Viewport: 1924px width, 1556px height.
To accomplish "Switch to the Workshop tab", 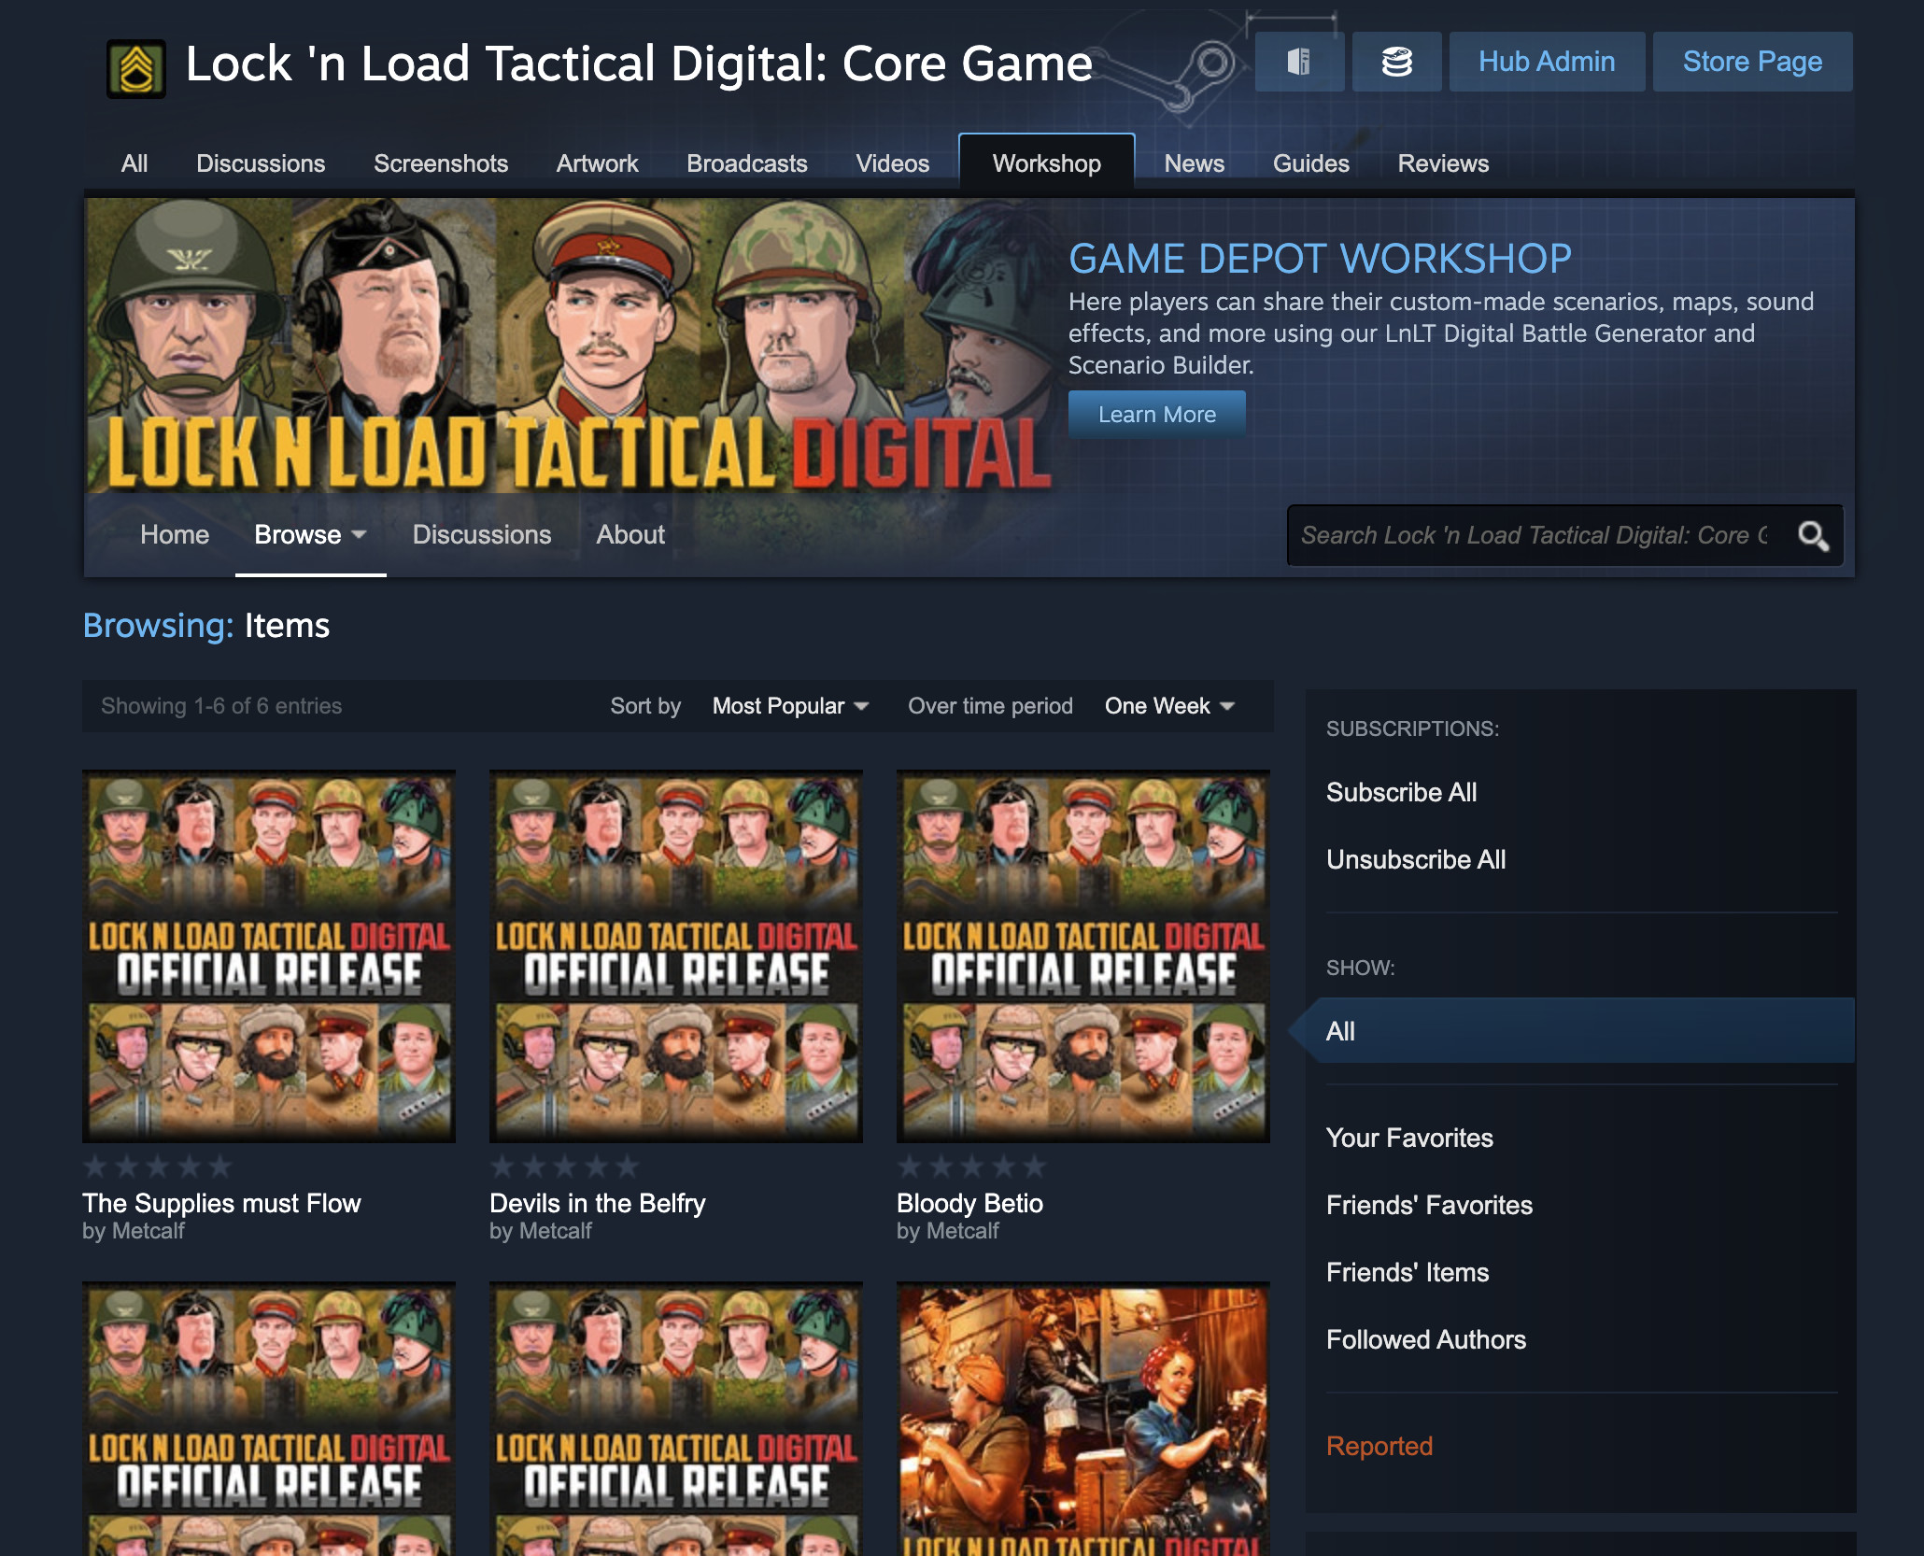I will point(1045,163).
